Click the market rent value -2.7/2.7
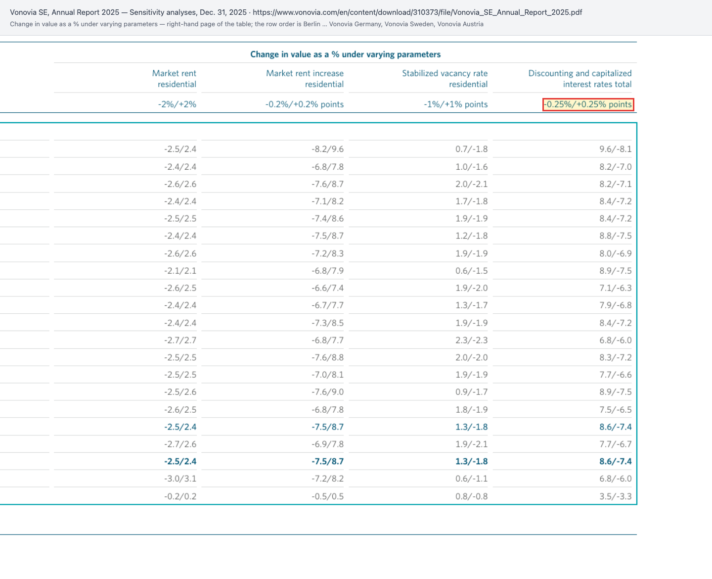Screen dimensions: 712x579 (x=180, y=340)
